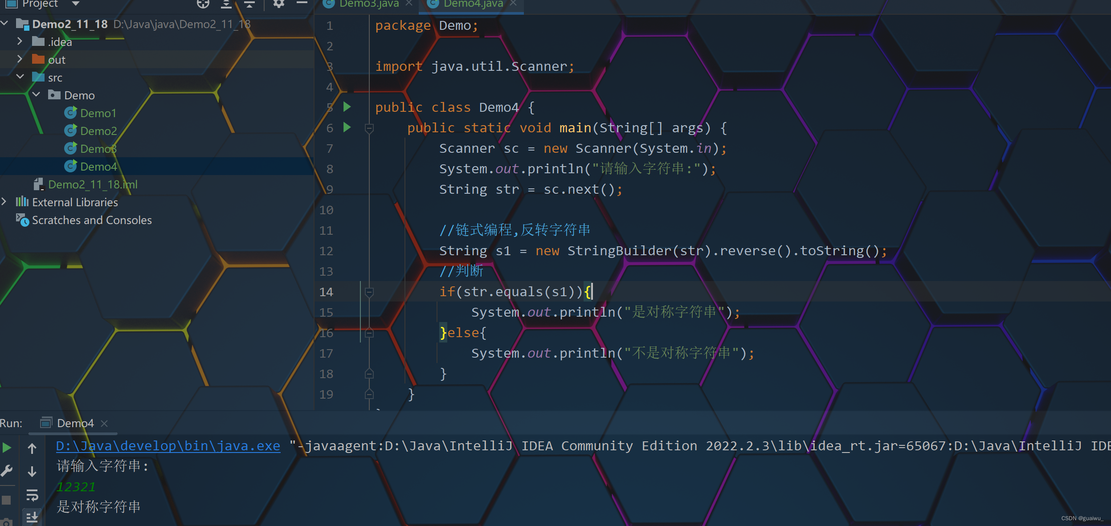Image resolution: width=1111 pixels, height=526 pixels.
Task: Toggle soft-wrap in the run console
Action: tap(33, 494)
